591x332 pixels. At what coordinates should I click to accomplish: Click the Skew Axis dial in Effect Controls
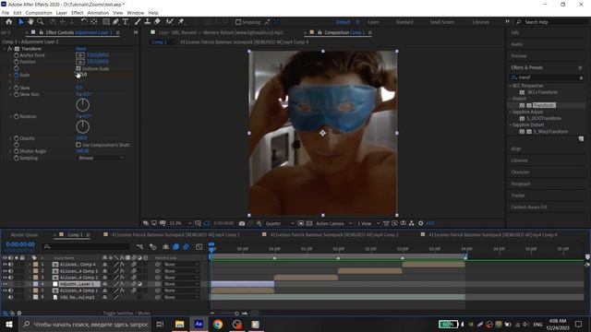pos(83,105)
